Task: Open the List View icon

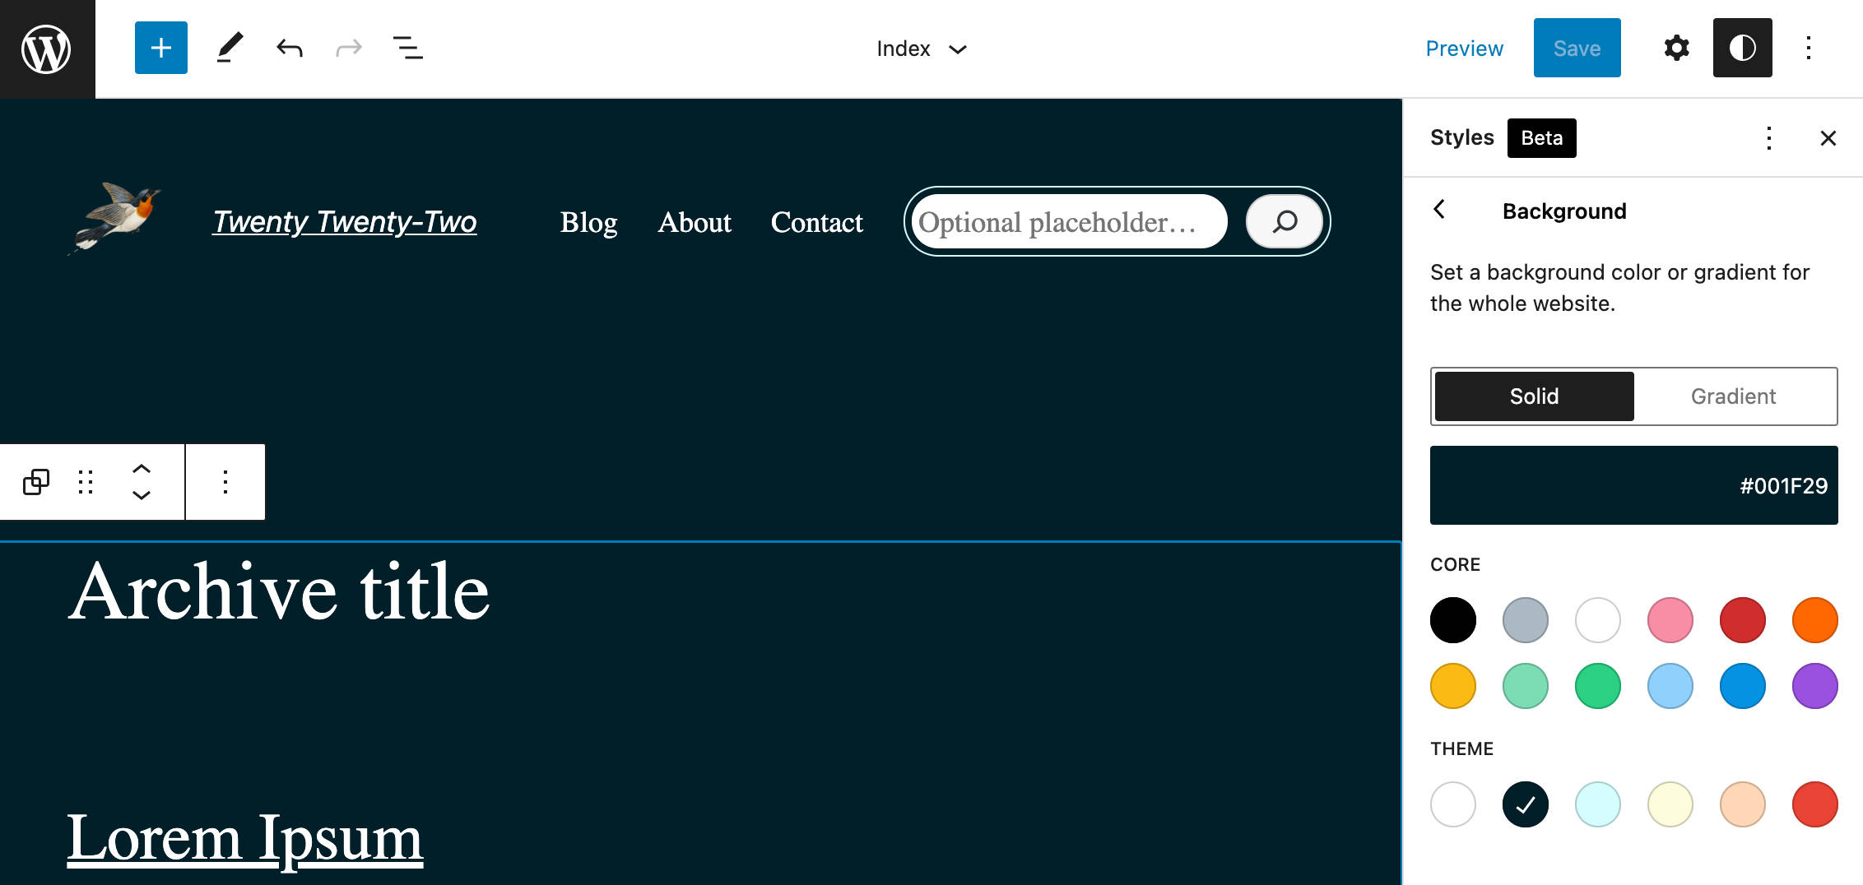Action: pyautogui.click(x=407, y=48)
